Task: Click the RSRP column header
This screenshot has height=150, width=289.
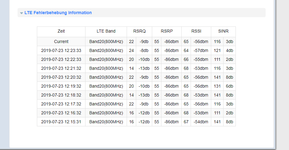Action: 167,32
